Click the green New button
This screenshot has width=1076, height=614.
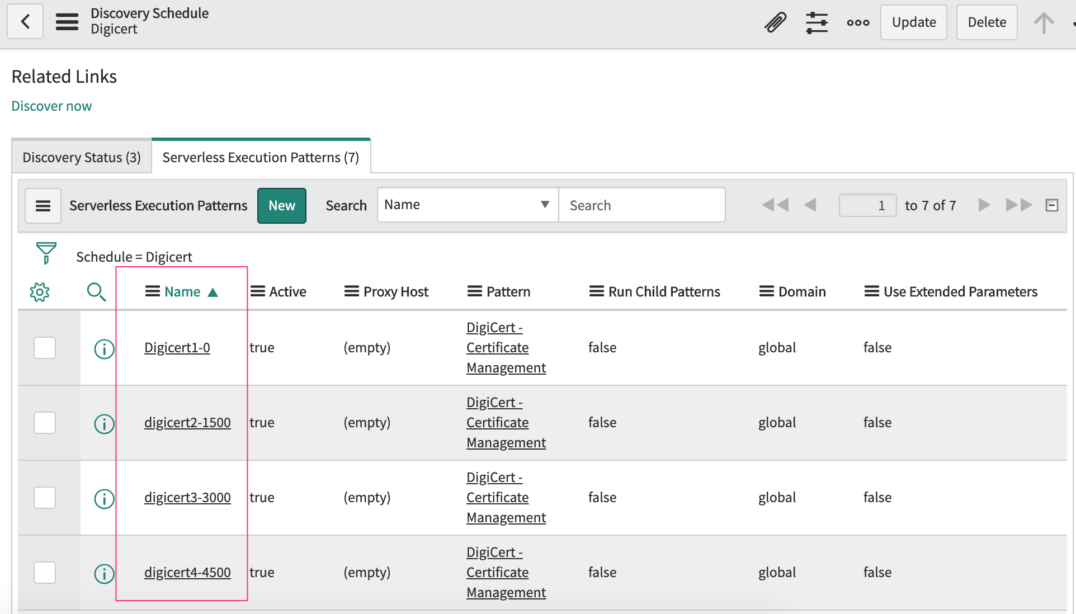pos(282,206)
